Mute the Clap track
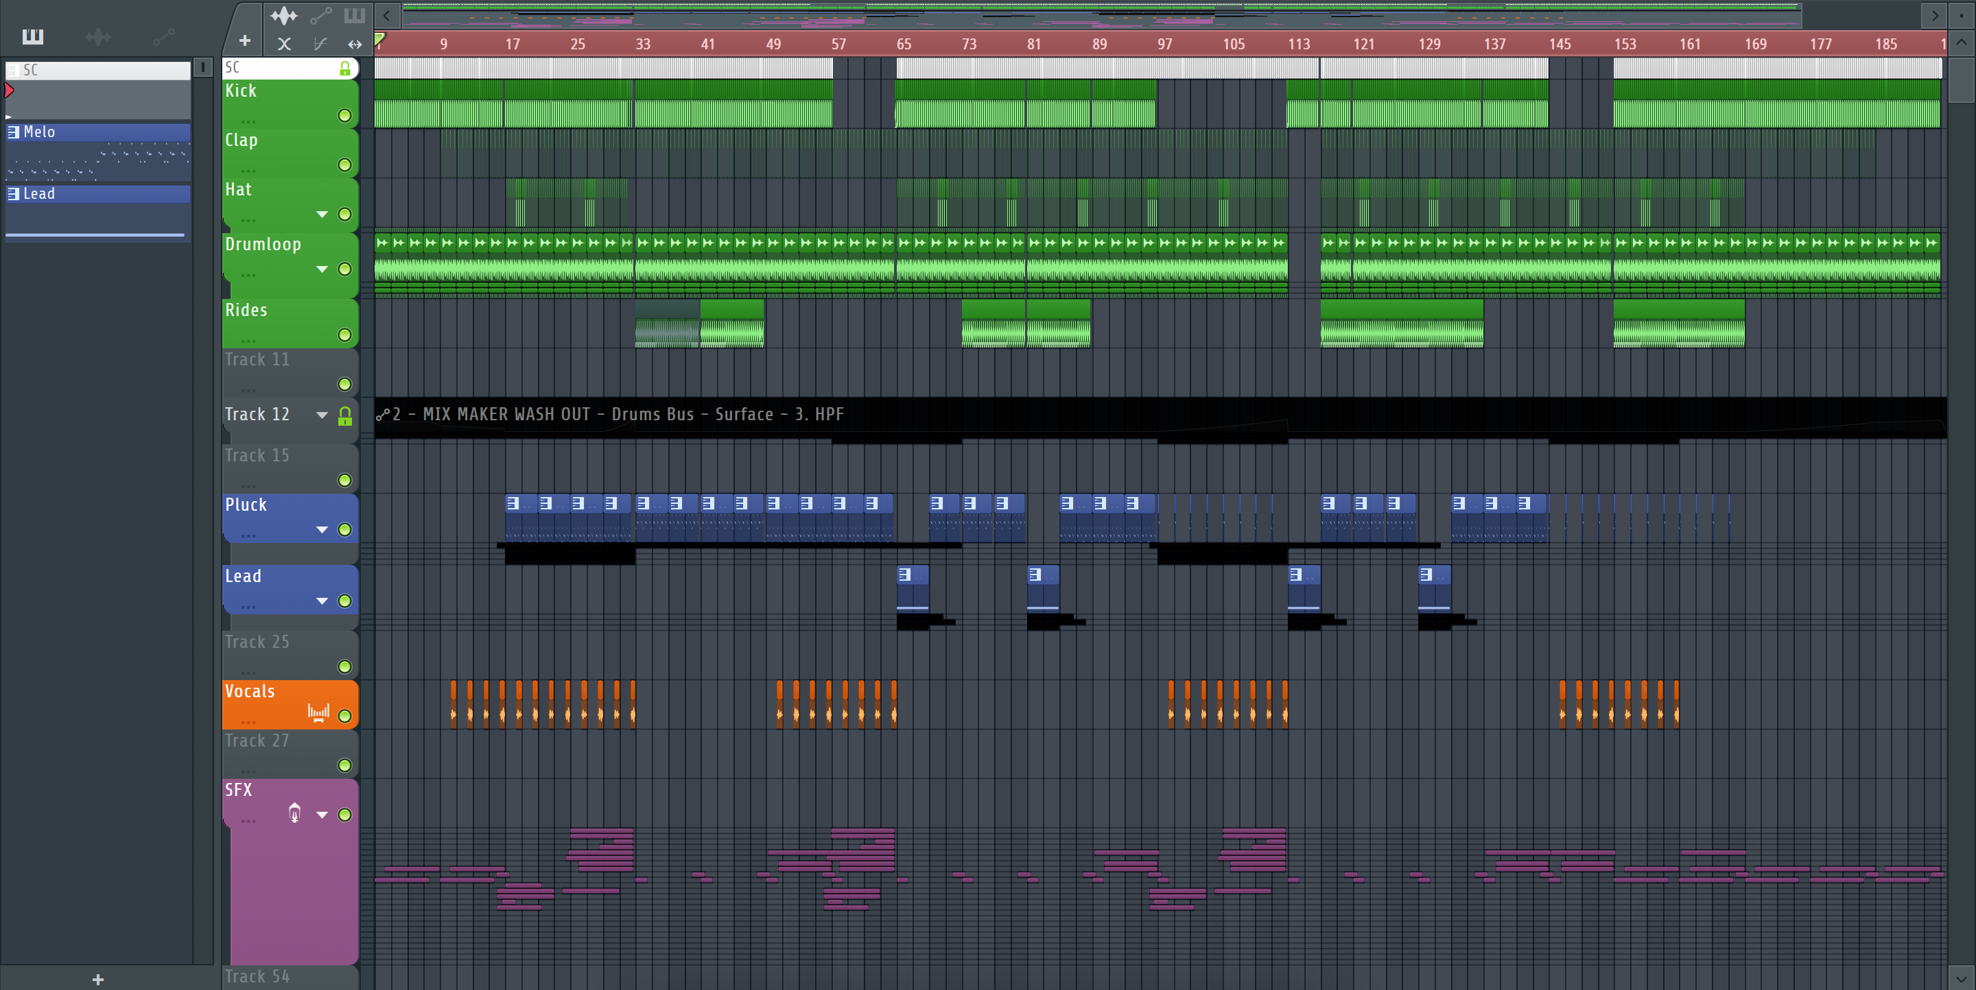 (344, 165)
